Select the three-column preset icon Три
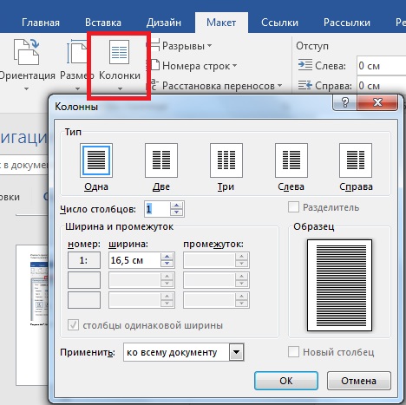The image size is (406, 405). [x=226, y=160]
